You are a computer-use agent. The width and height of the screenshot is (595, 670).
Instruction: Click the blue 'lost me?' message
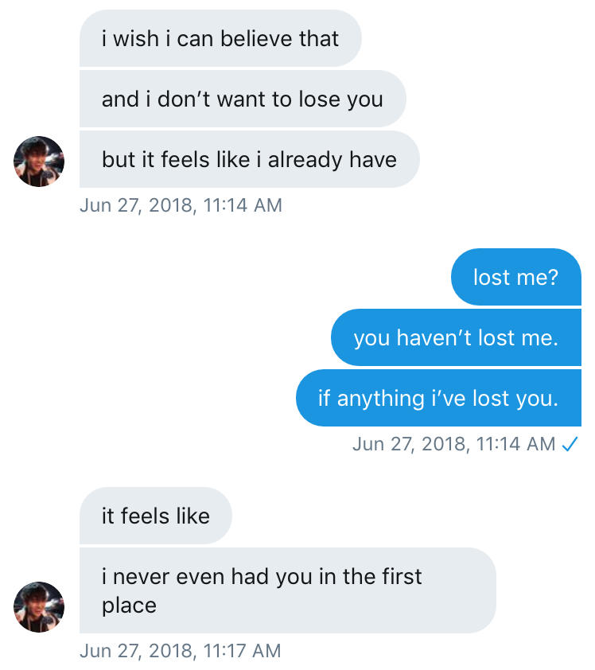click(x=515, y=277)
